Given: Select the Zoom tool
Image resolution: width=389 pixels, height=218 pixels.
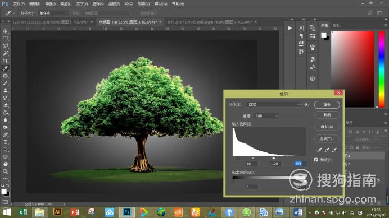Looking at the screenshot, I should tap(5, 171).
